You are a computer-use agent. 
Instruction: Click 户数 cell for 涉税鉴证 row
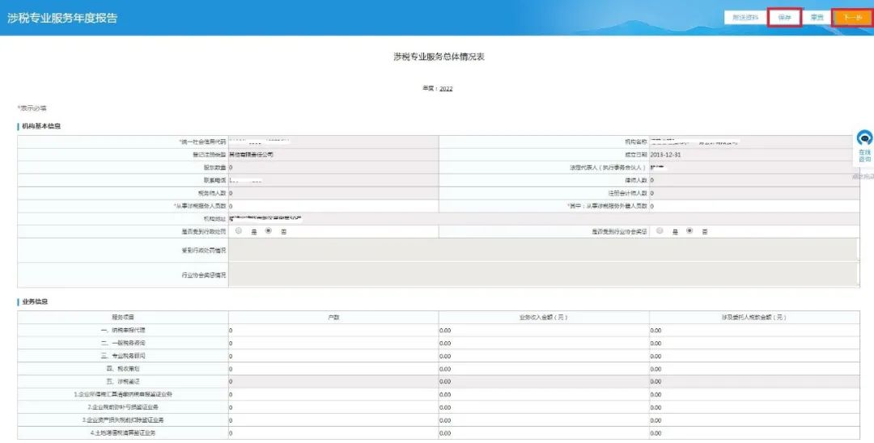tap(333, 382)
